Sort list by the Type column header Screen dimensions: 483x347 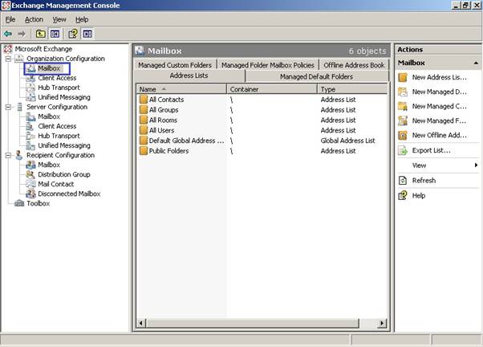[352, 89]
